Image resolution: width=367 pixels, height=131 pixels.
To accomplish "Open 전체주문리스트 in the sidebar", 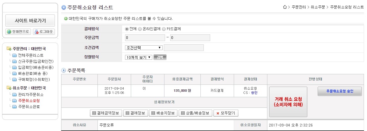I will pos(31,55).
